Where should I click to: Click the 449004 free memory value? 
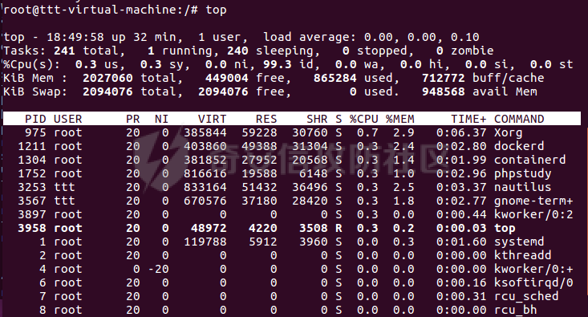coord(226,78)
